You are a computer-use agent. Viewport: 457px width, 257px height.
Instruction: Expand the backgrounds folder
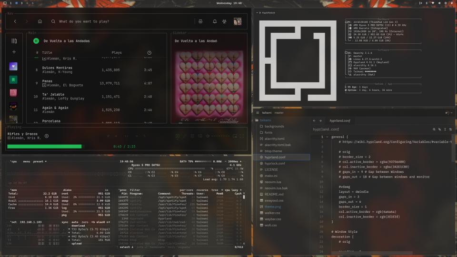coord(274,127)
